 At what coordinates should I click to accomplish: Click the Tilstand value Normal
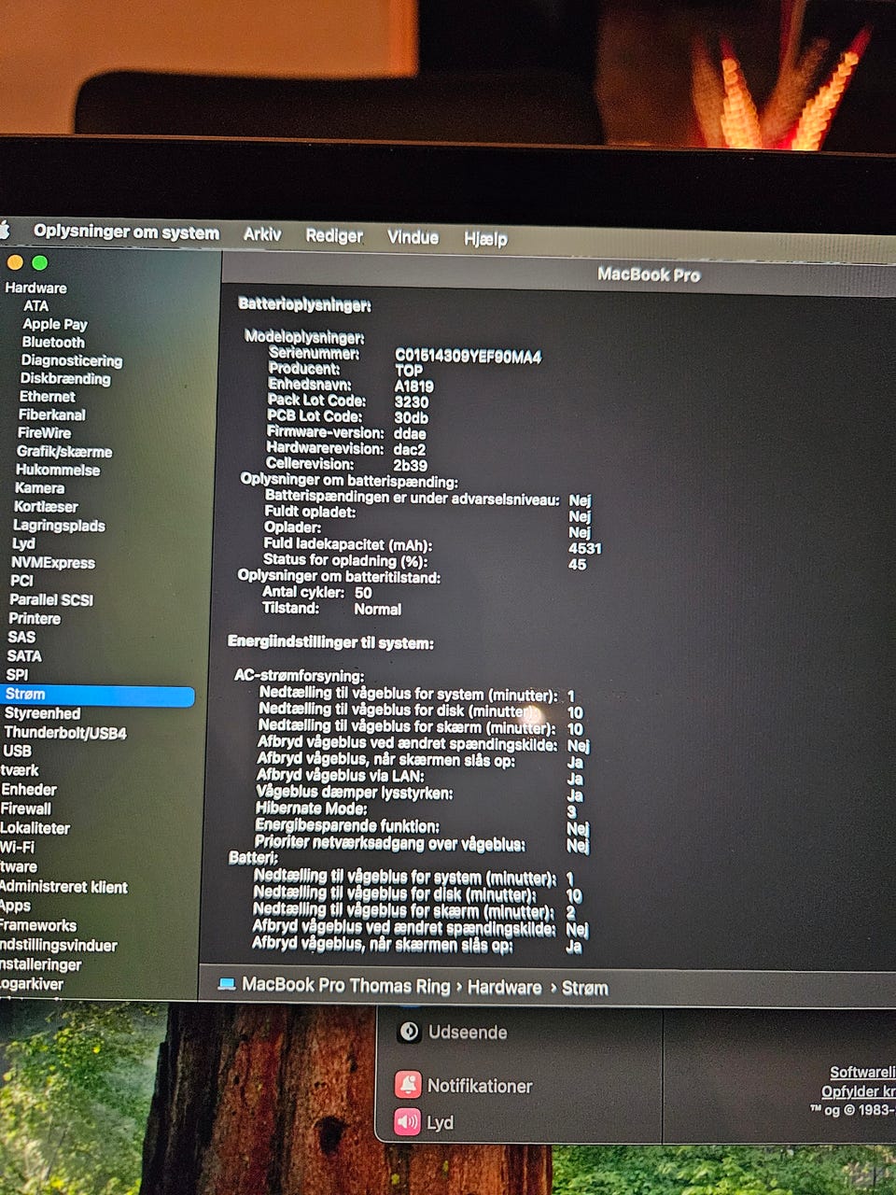[377, 609]
